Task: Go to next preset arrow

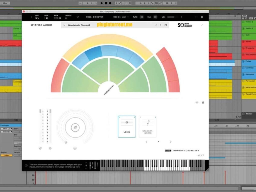Action: tap(161, 25)
